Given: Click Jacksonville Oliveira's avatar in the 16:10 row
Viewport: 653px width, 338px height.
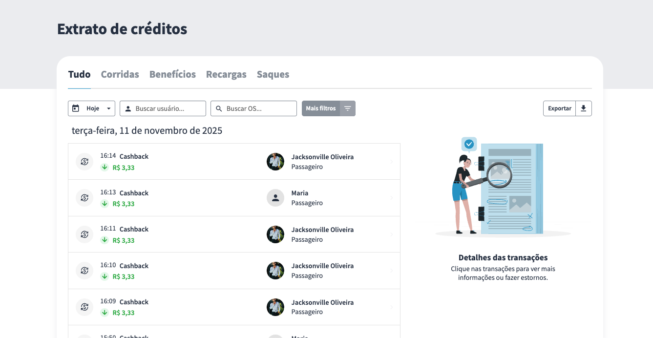Looking at the screenshot, I should (275, 271).
